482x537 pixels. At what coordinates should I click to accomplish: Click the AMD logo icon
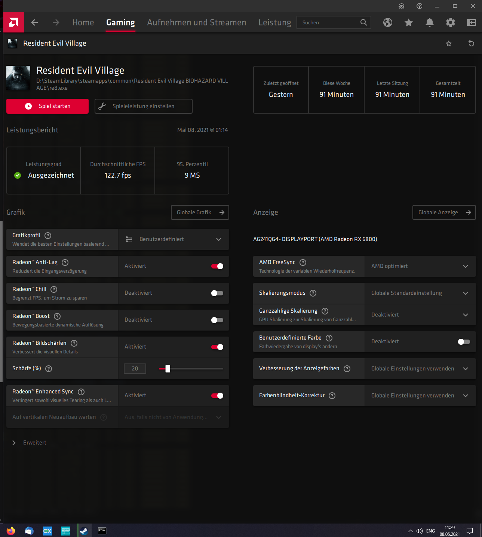14,22
